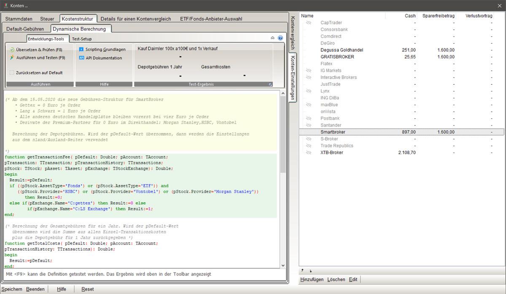Toggle the hidden-eye icon for XTB-Broker
The height and width of the screenshot is (294, 506).
point(308,153)
